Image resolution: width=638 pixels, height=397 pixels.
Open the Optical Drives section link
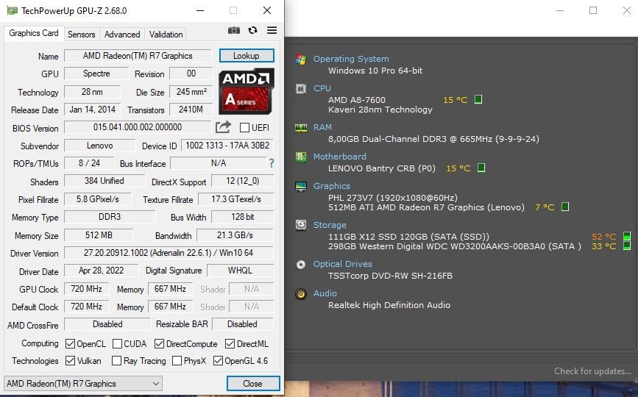[343, 264]
